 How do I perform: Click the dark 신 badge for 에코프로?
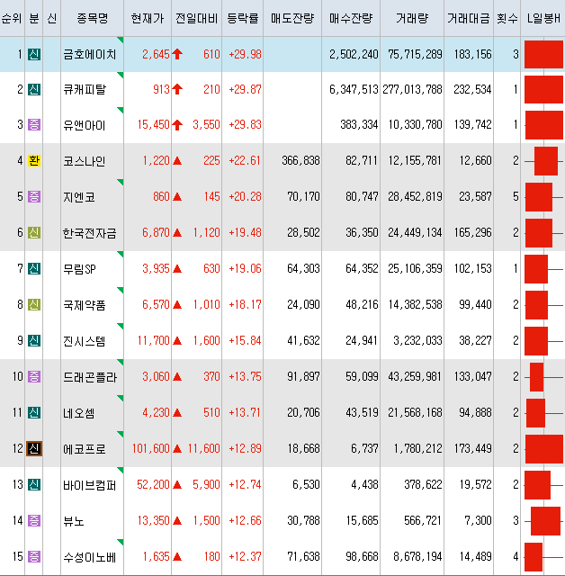pos(34,448)
